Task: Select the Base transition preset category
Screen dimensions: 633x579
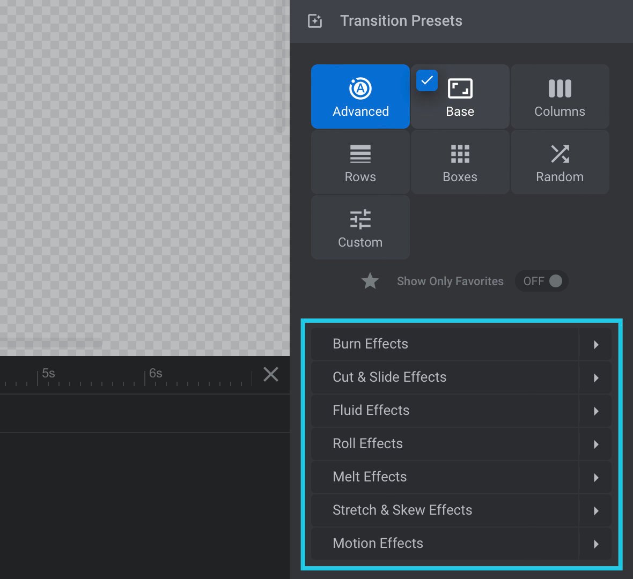Action: click(x=460, y=96)
